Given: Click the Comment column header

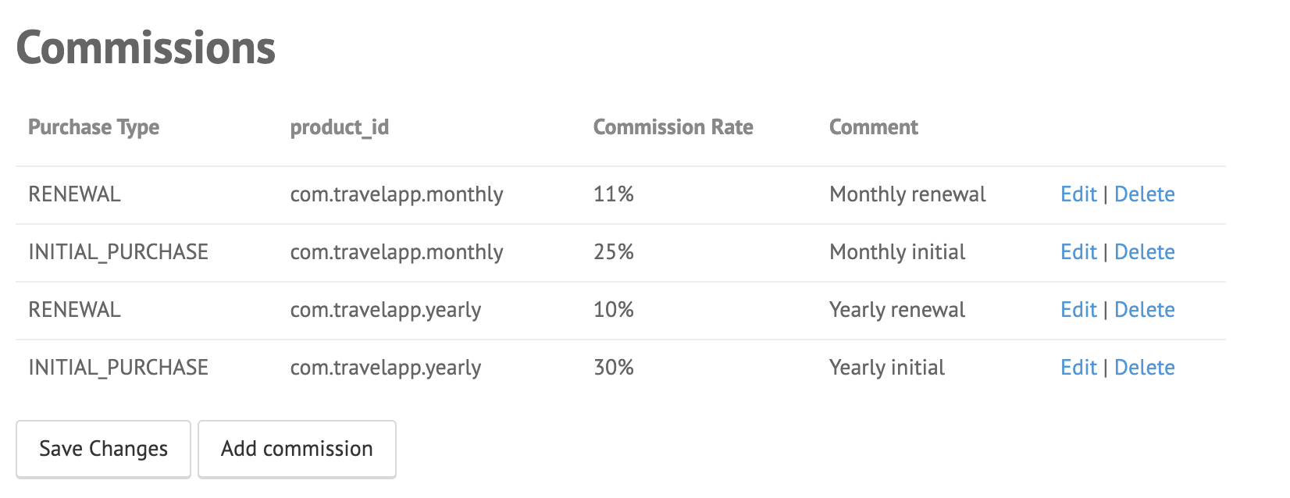Looking at the screenshot, I should pos(874,127).
